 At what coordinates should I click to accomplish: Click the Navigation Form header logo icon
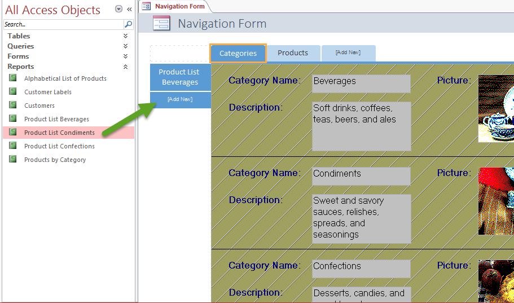161,24
